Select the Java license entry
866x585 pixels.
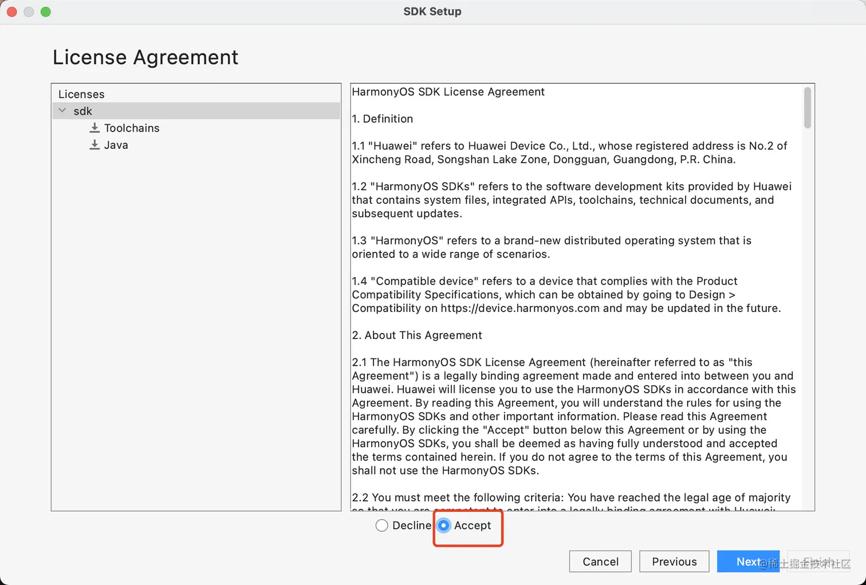(x=116, y=145)
